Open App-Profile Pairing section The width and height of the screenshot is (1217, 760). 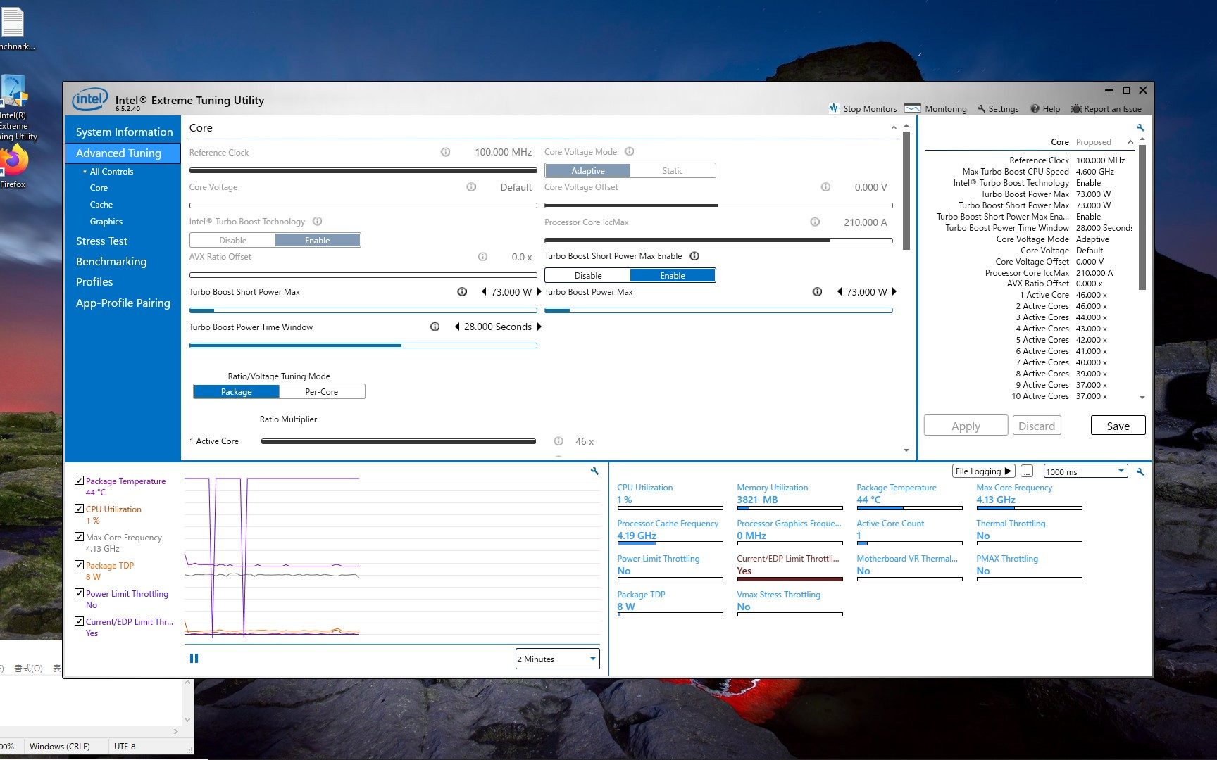(123, 303)
